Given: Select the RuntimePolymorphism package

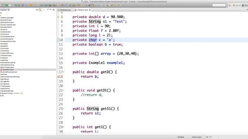Looking at the screenshot, I should tap(9, 72).
